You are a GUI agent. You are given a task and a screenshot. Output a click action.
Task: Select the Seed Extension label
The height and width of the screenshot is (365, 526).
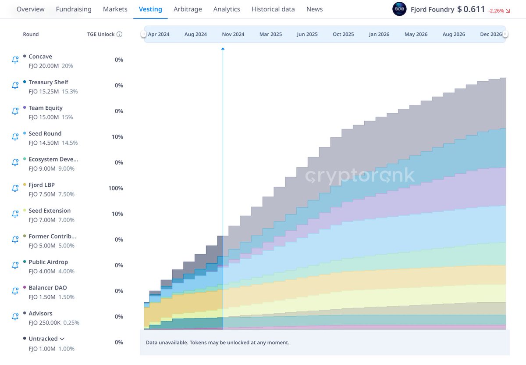coord(50,211)
